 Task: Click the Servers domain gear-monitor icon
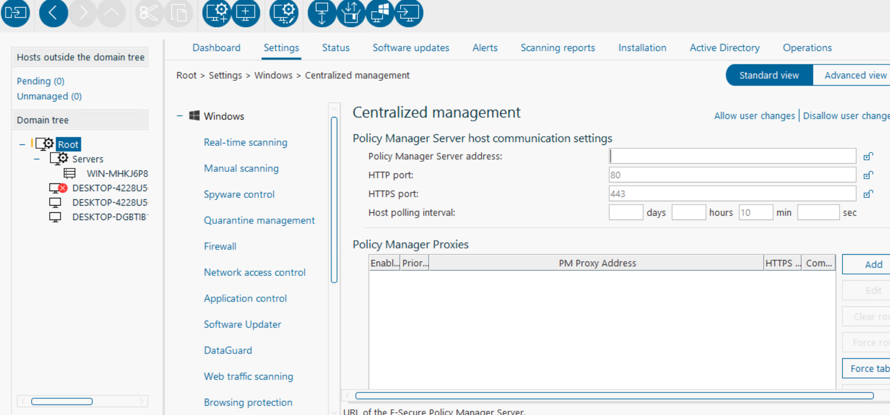59,158
